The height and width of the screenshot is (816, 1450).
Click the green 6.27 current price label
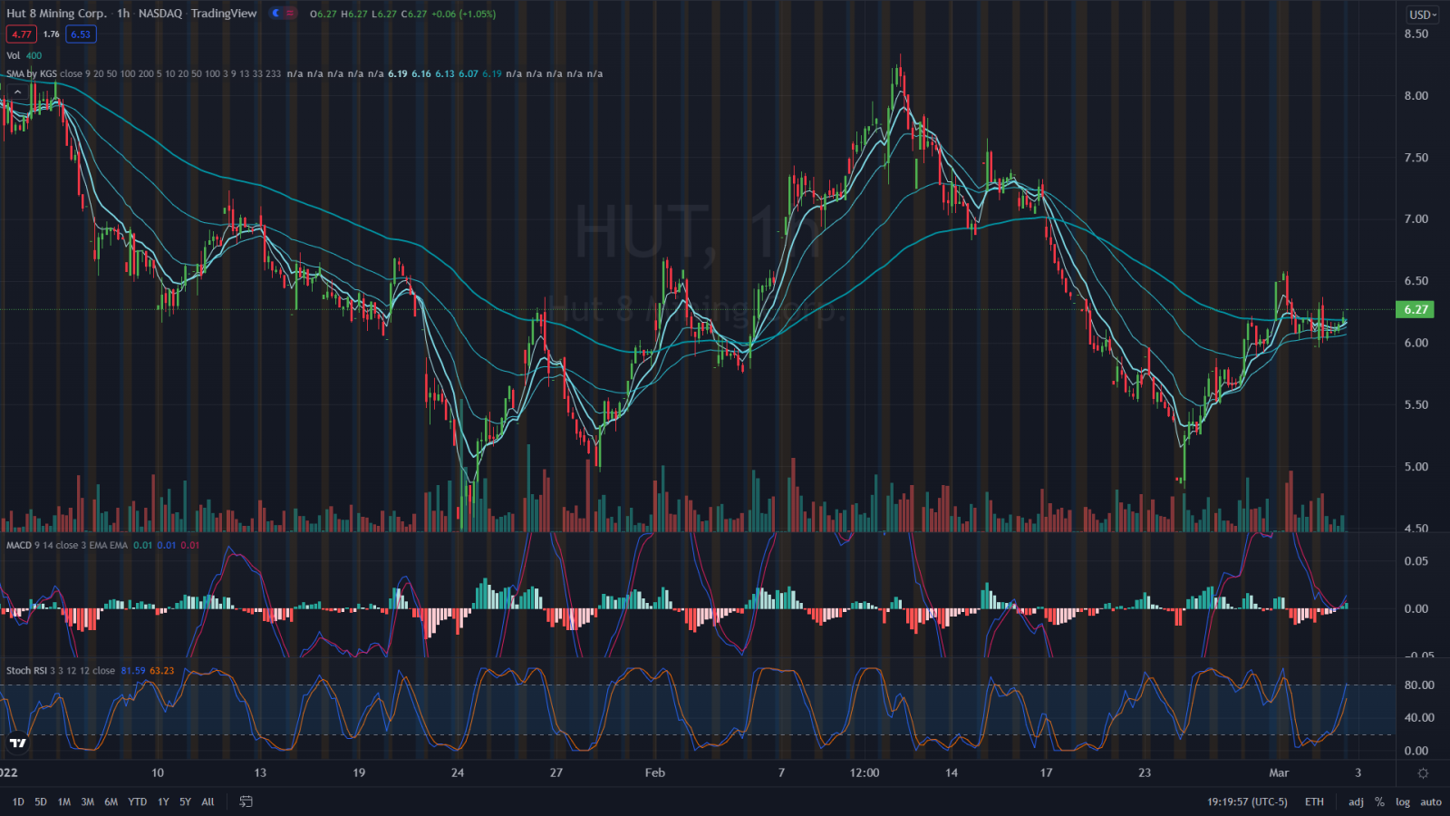1416,309
